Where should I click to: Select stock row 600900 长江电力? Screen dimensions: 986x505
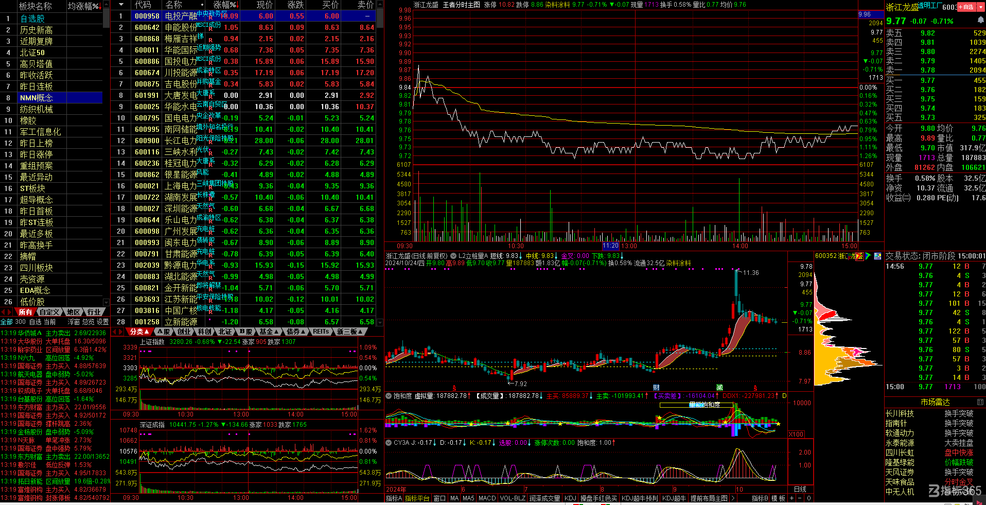click(x=243, y=141)
